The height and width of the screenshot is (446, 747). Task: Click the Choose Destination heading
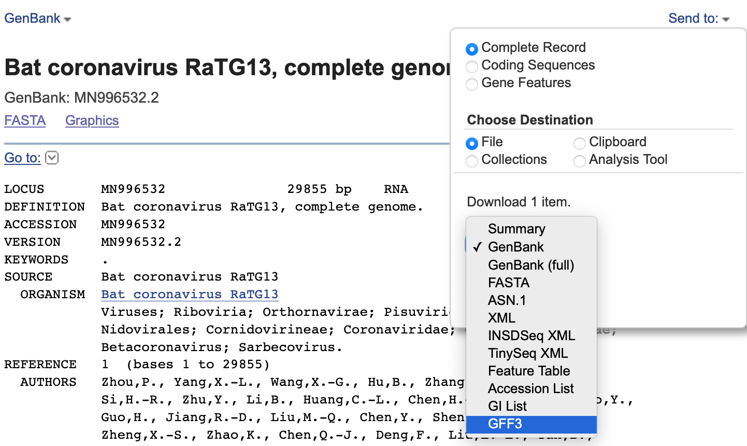[530, 120]
